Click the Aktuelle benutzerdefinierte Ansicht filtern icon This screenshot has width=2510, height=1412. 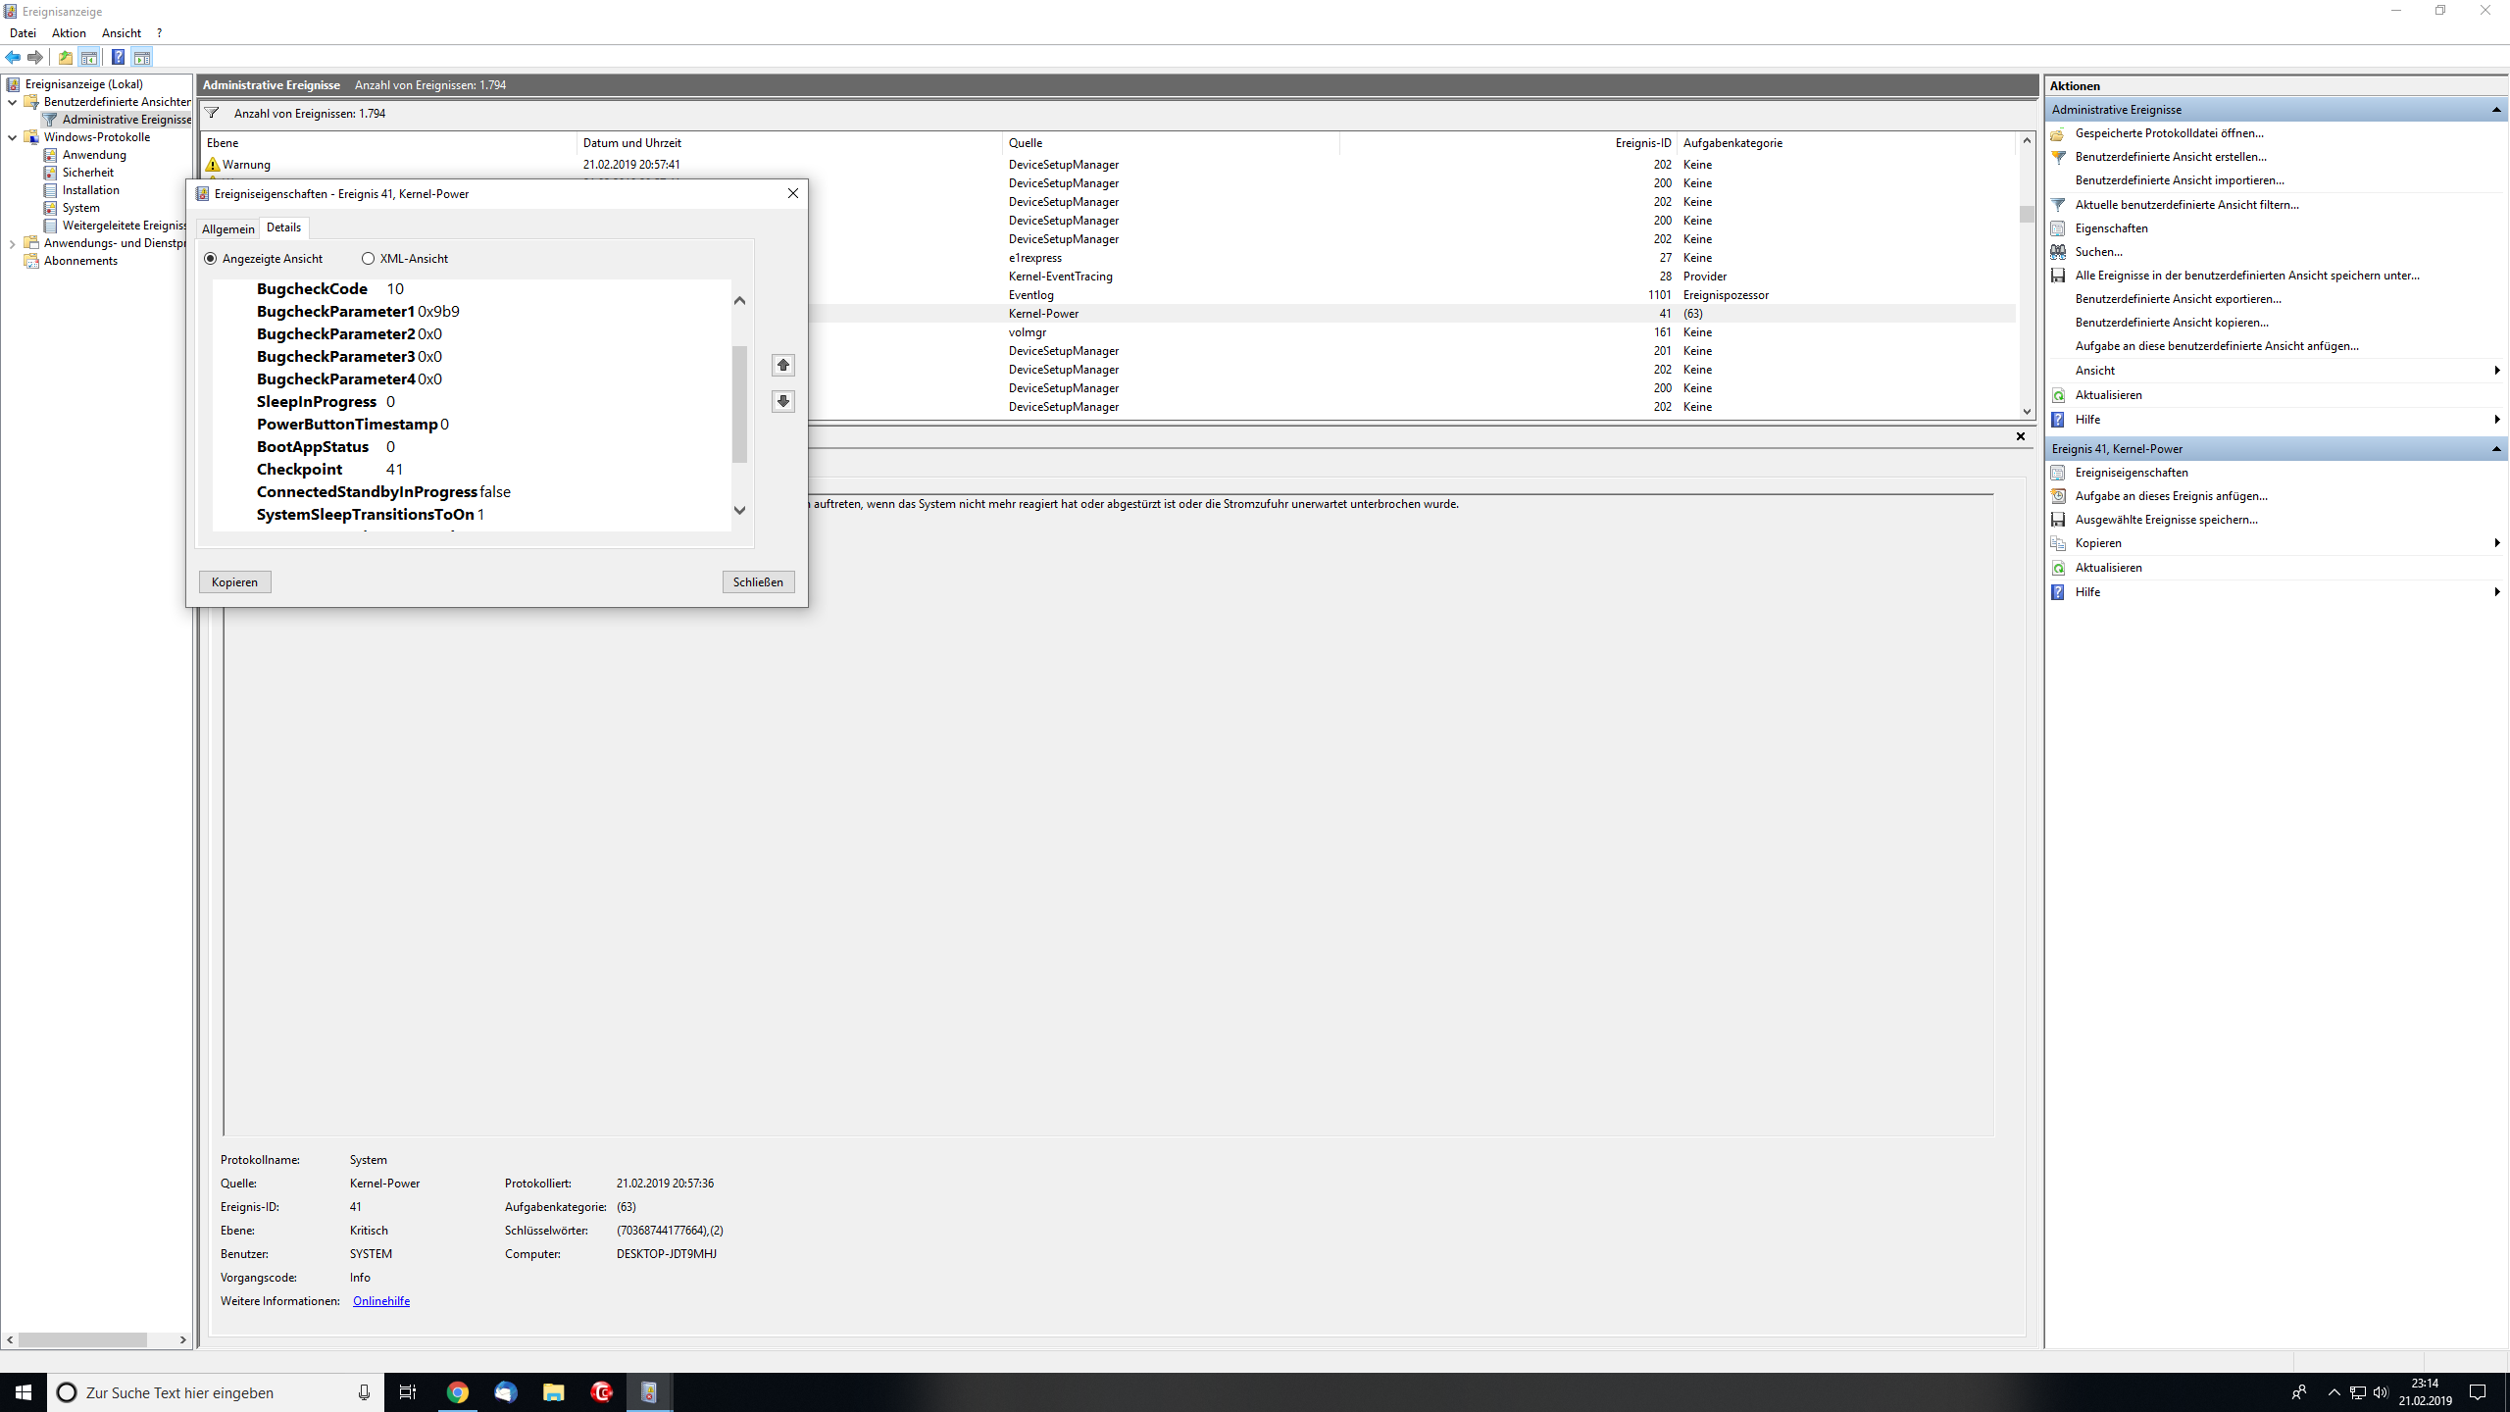point(2058,205)
